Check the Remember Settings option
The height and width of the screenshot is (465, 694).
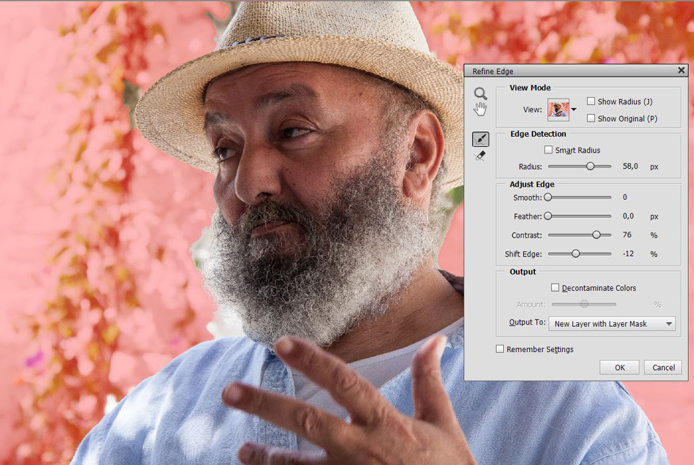[x=500, y=349]
